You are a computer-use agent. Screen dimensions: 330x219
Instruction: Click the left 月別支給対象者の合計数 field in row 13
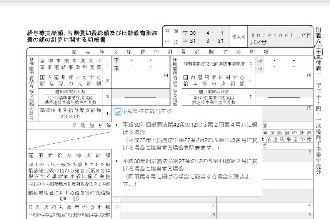click(x=169, y=207)
